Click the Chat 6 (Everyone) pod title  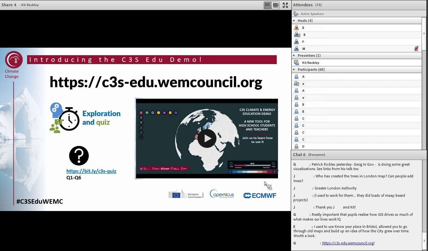tap(309, 155)
